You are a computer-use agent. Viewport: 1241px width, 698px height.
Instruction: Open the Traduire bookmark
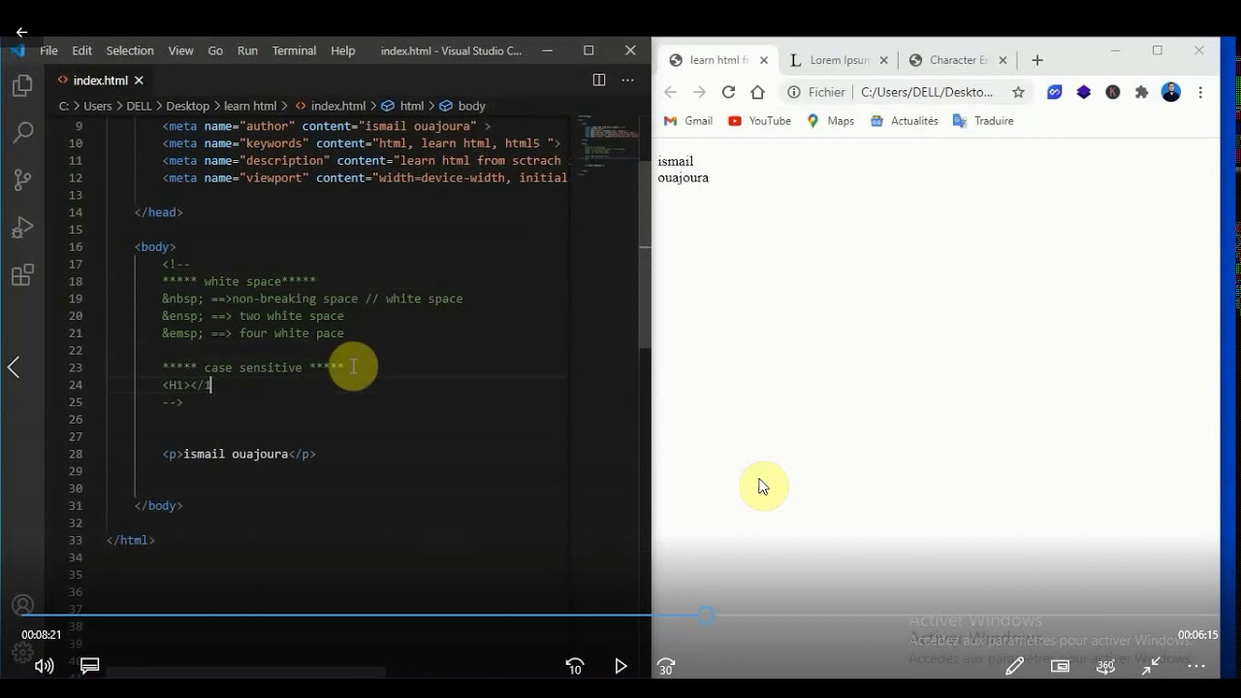983,121
